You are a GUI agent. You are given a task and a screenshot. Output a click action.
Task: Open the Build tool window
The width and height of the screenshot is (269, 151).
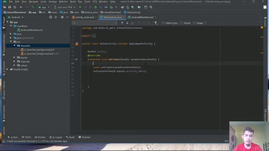coord(70,137)
